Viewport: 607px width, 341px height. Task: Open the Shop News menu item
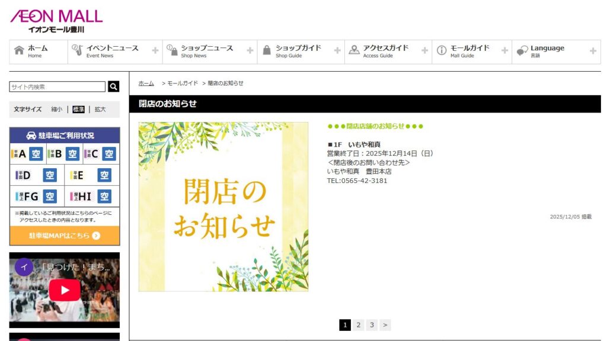(206, 52)
